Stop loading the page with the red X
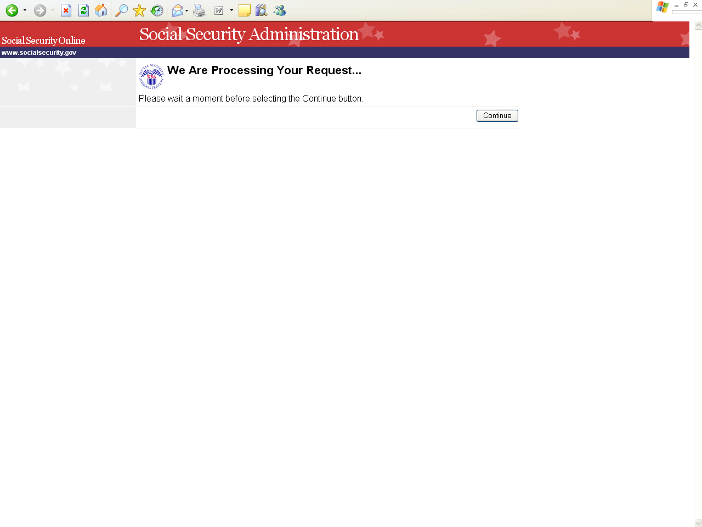The image size is (702, 527). tap(66, 10)
